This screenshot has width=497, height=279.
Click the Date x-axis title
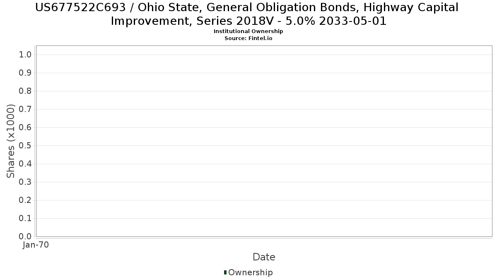pyautogui.click(x=264, y=257)
